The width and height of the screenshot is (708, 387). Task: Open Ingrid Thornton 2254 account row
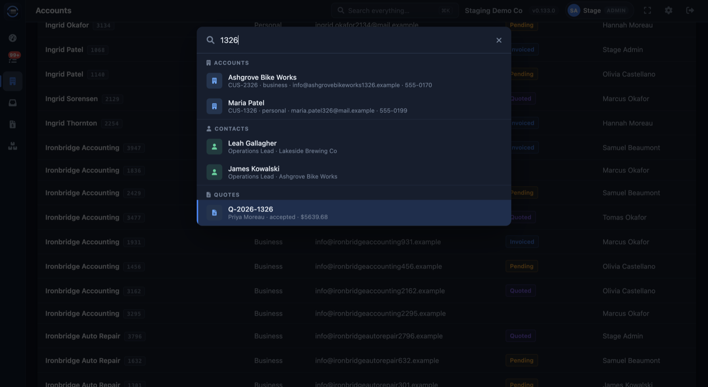click(x=366, y=123)
